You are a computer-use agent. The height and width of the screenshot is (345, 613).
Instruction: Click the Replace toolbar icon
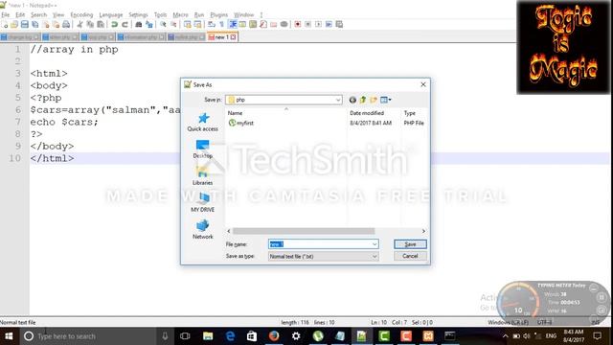(149, 24)
